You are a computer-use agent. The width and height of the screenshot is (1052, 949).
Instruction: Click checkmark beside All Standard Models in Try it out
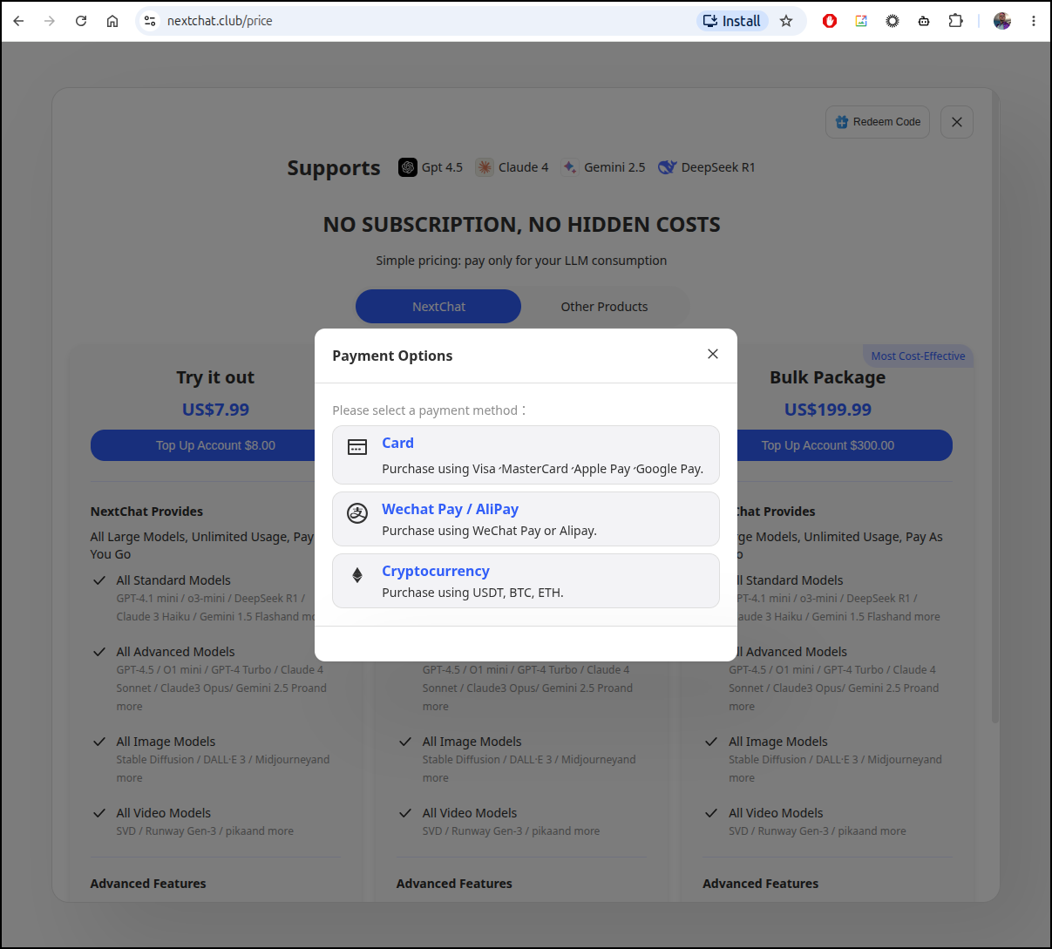pos(99,580)
